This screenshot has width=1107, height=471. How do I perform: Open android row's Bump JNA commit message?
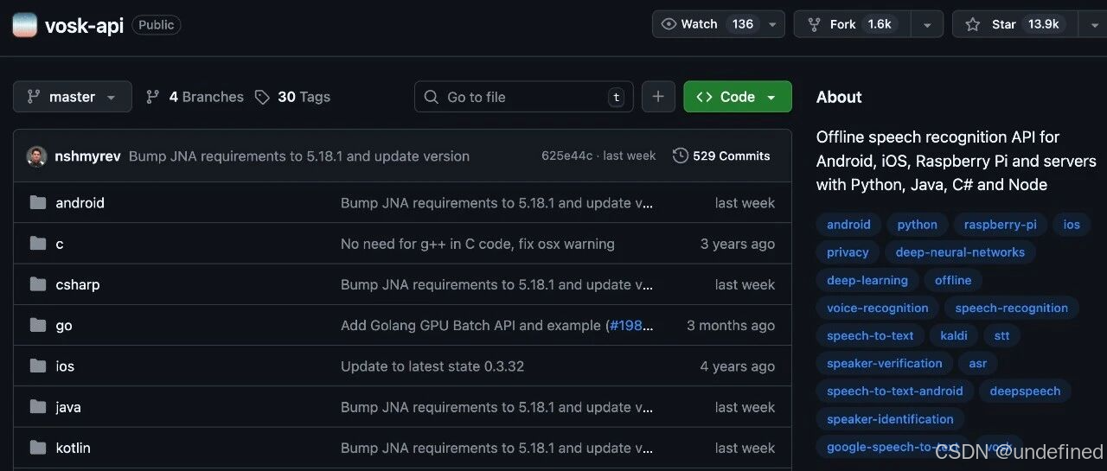pos(497,203)
